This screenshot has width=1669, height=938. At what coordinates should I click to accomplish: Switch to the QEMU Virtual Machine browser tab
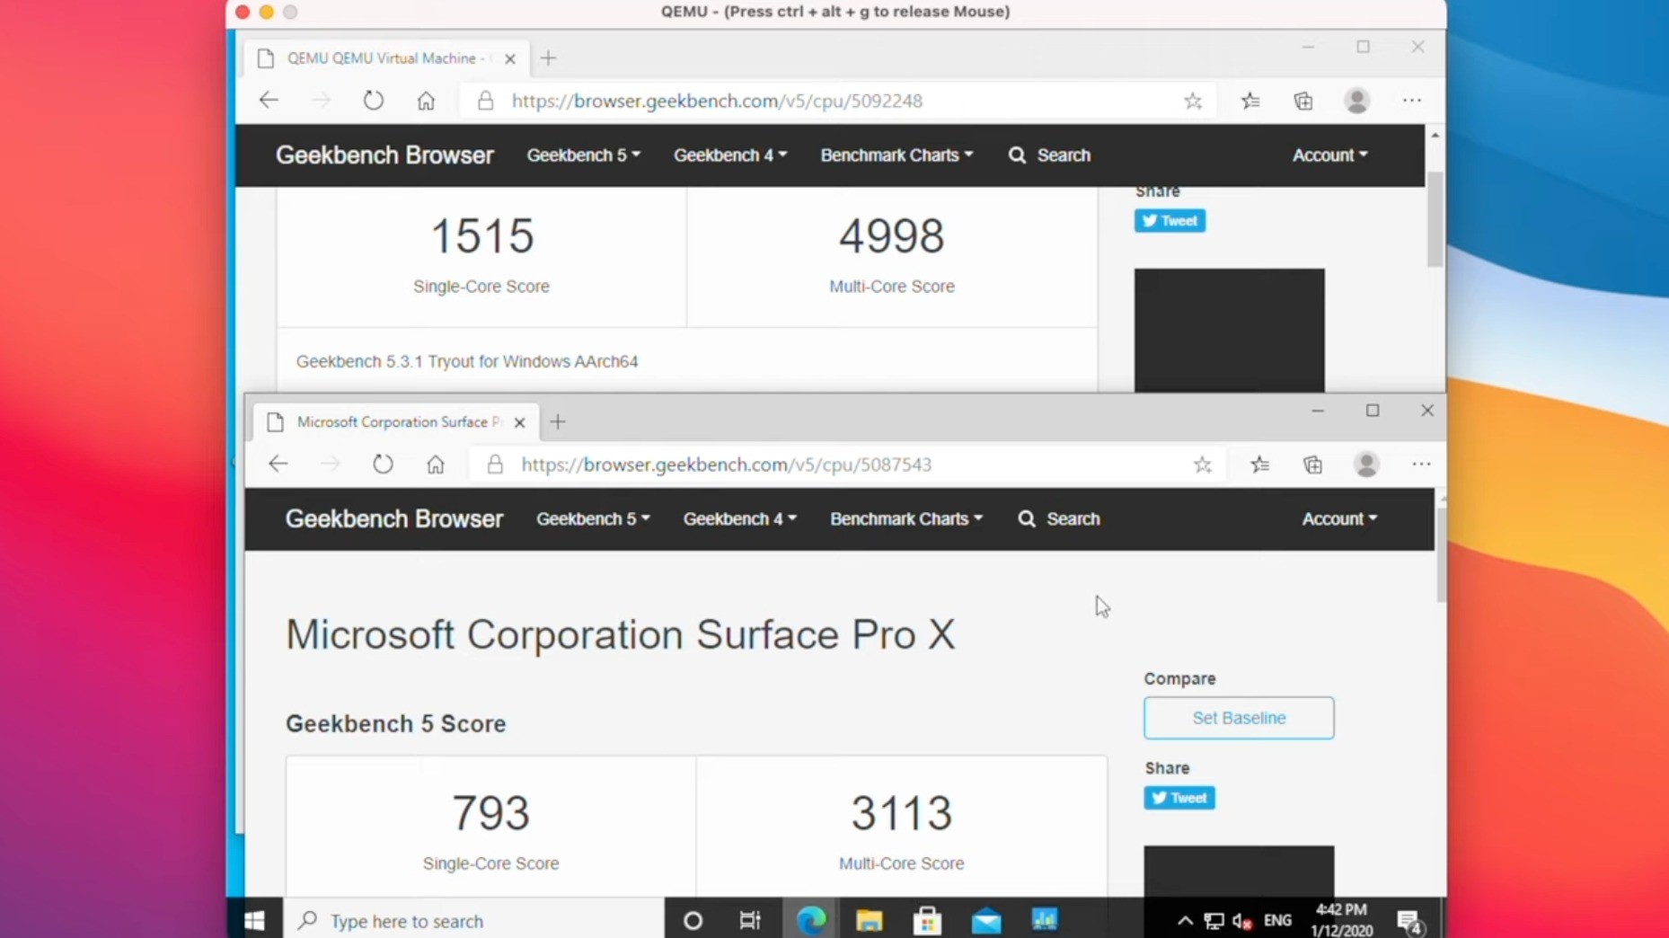click(386, 58)
